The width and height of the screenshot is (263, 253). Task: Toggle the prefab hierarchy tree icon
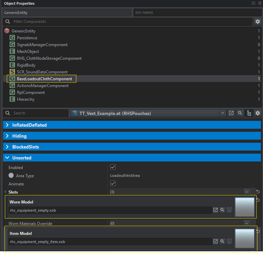(x=249, y=113)
